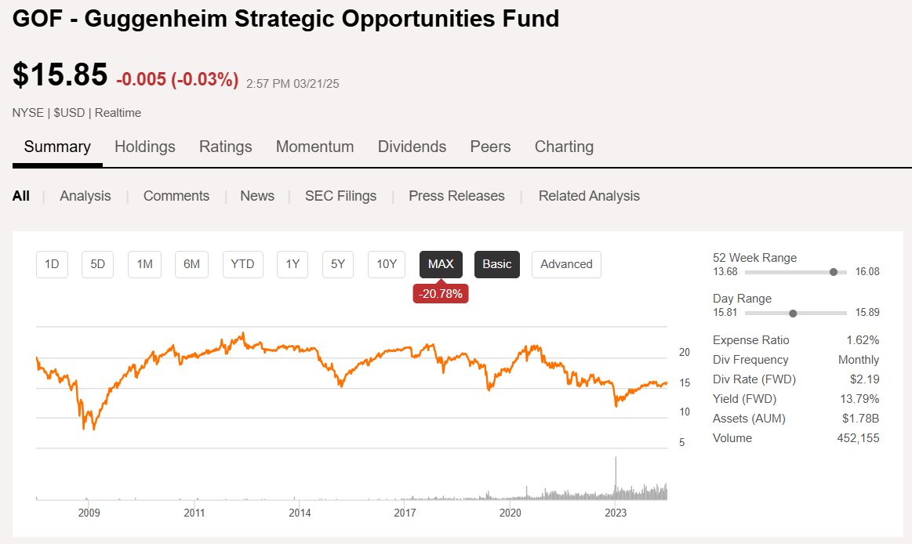Open Related Analysis filter
This screenshot has height=544, width=912.
click(x=589, y=196)
